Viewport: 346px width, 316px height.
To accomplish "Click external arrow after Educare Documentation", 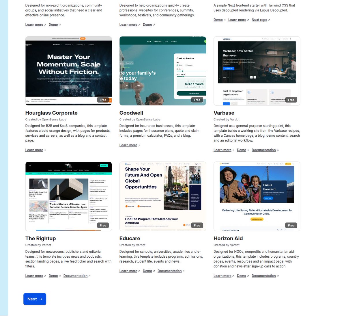I will 184,271.
